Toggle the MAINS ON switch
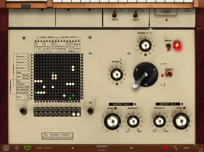Image resolution: width=204 pixels, height=152 pixels. [x=168, y=46]
